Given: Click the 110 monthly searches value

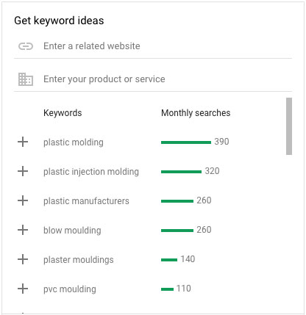Looking at the screenshot, I should tap(184, 289).
